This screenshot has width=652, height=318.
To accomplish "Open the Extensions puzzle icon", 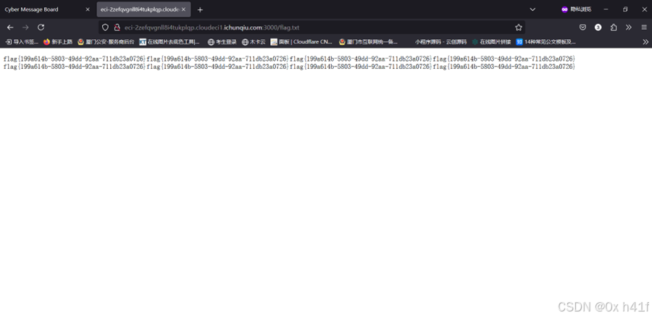I will pyautogui.click(x=614, y=28).
